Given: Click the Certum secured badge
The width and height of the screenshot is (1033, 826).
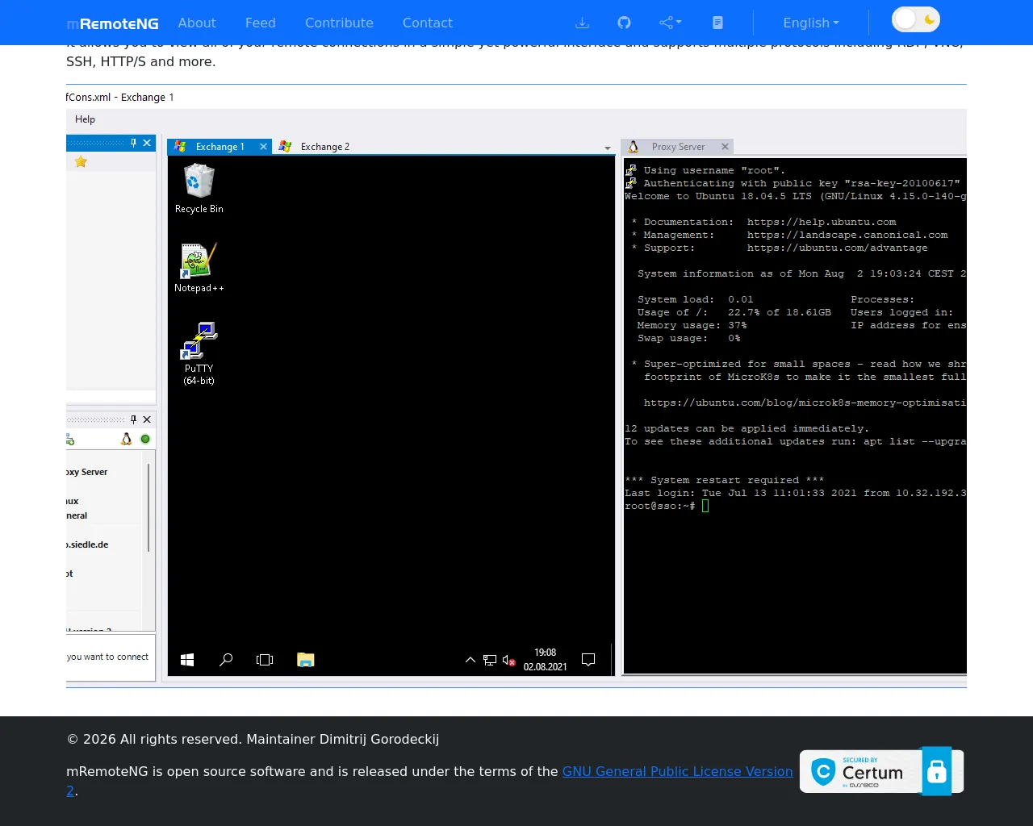Looking at the screenshot, I should pyautogui.click(x=881, y=772).
